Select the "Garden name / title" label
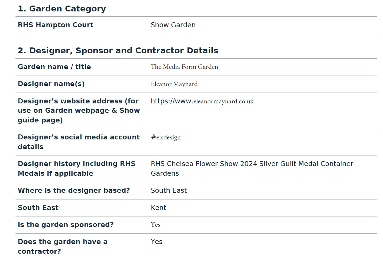Viewport: 383px width, 256px height. click(x=54, y=67)
